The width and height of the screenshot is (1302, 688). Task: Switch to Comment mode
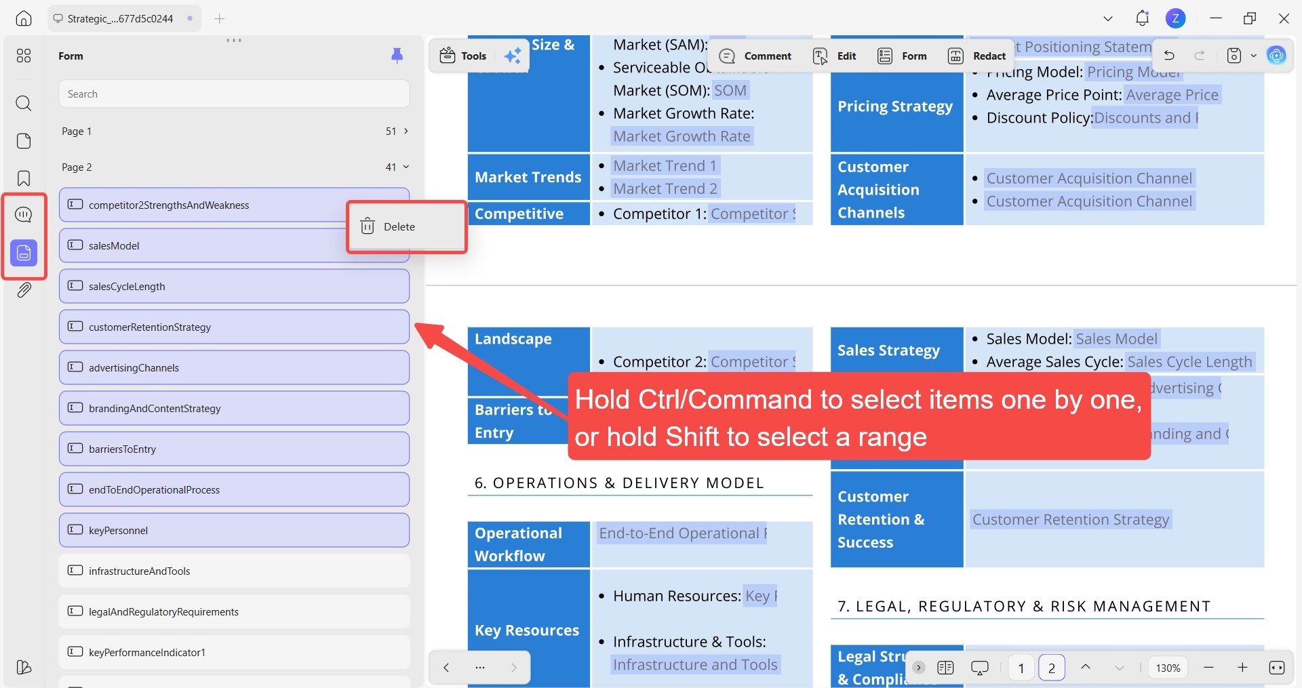coord(755,56)
